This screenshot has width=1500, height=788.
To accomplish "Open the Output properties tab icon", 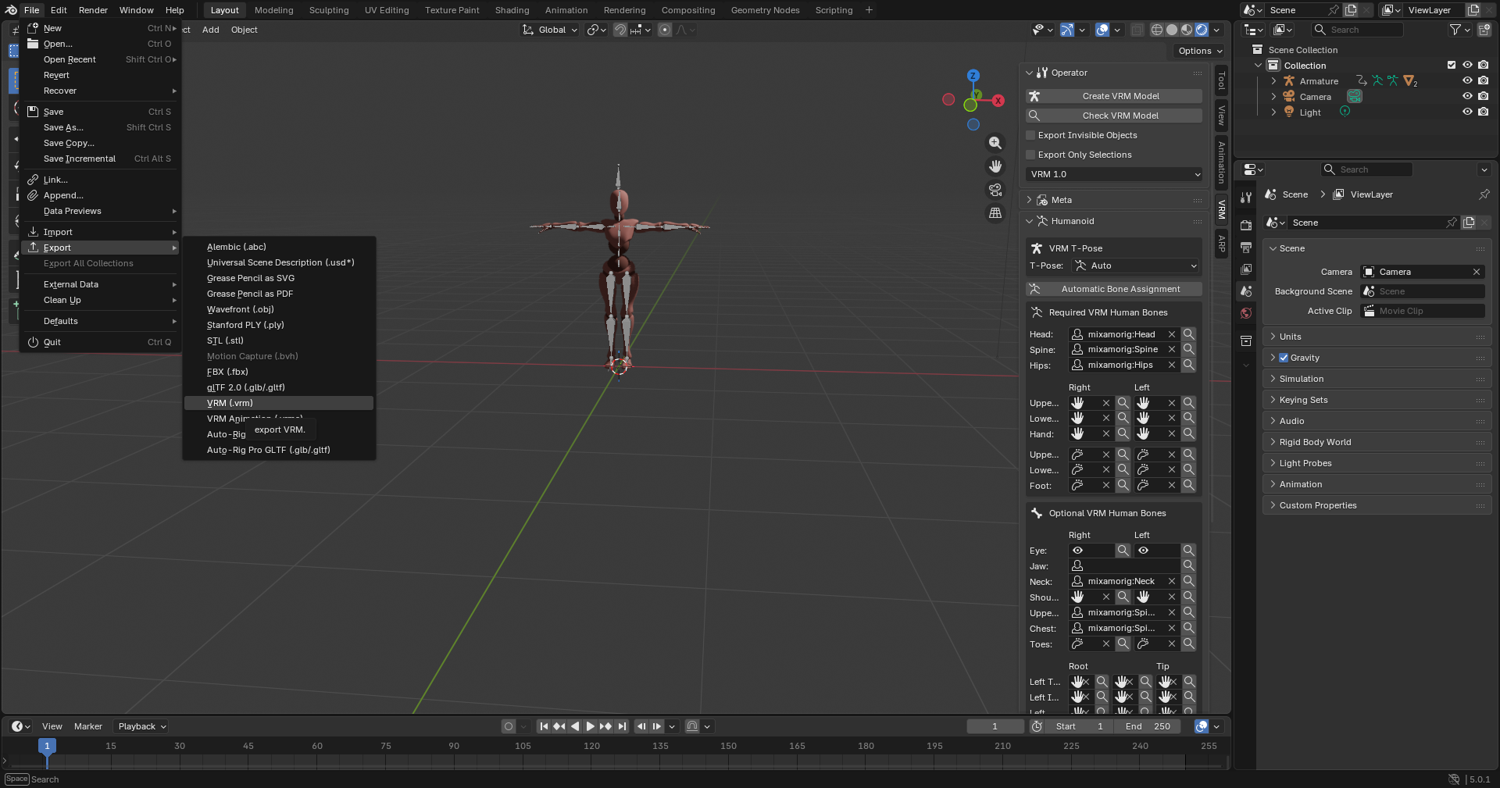I will pos(1246,247).
